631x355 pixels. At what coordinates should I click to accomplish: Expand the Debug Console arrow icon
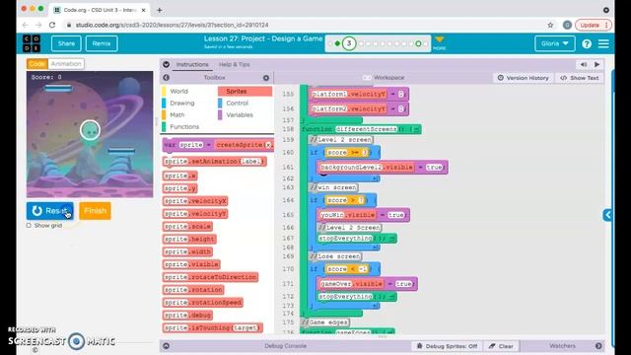(x=167, y=346)
